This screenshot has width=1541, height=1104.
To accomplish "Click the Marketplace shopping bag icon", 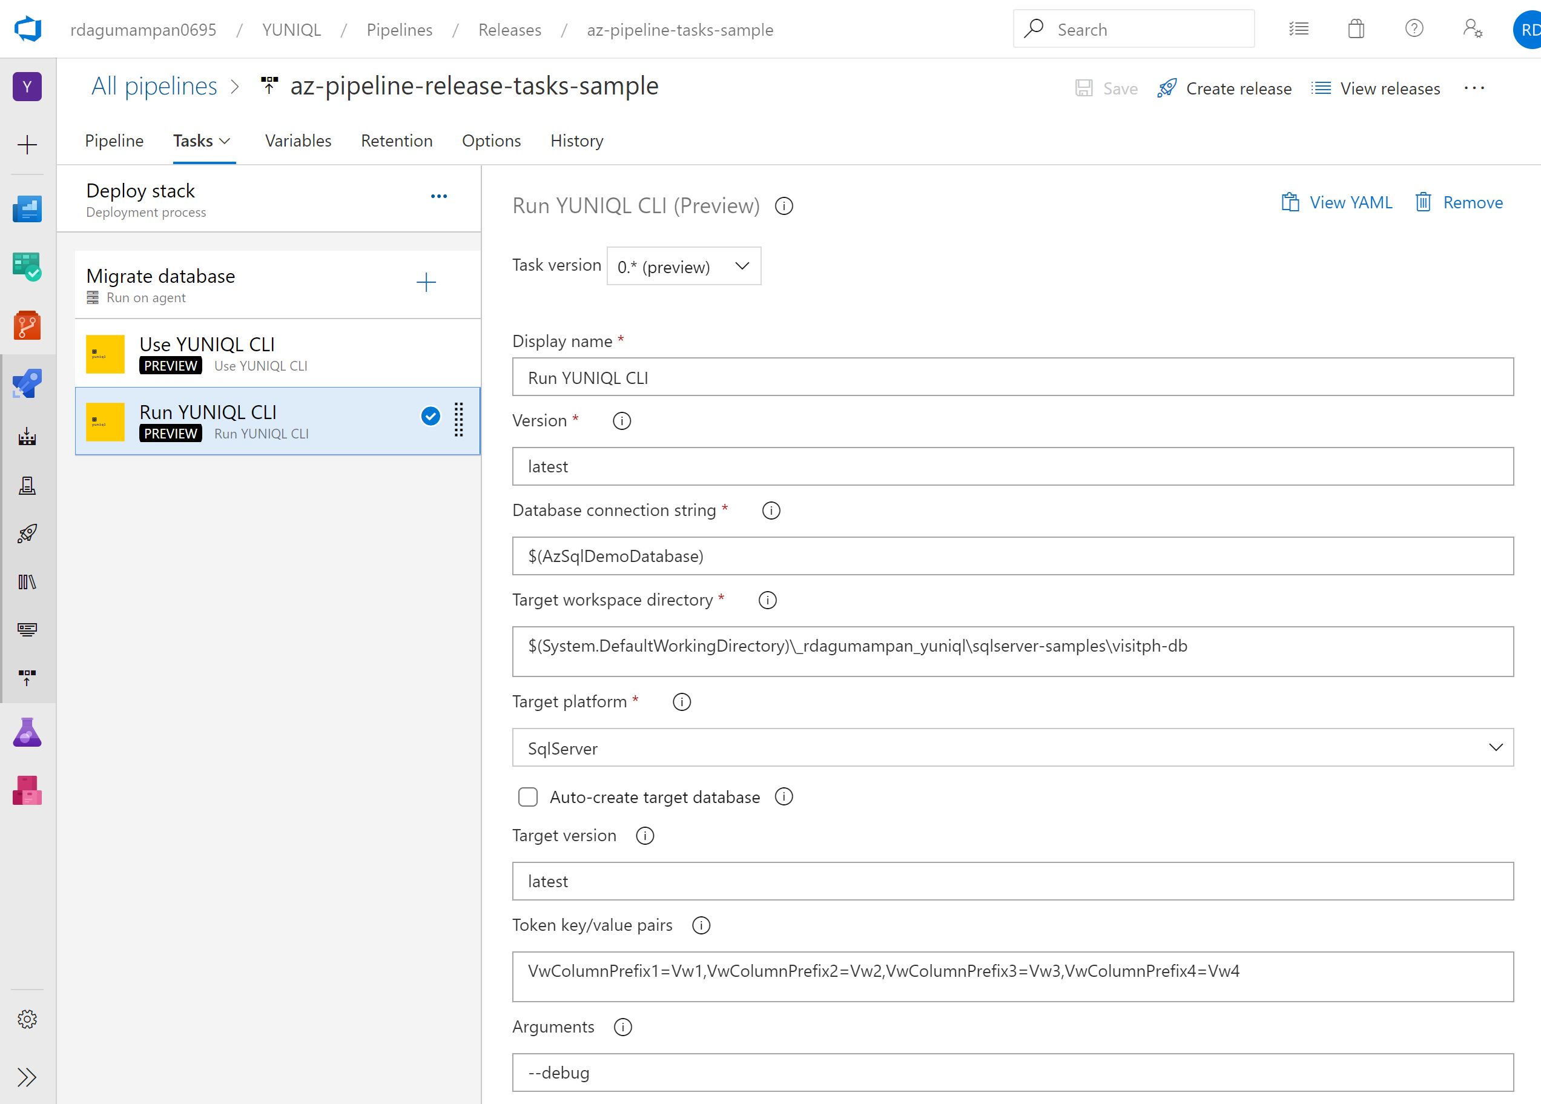I will click(1356, 29).
